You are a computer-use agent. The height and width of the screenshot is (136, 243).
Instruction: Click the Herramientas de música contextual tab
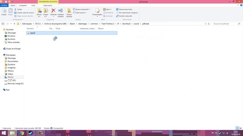tap(48, 2)
